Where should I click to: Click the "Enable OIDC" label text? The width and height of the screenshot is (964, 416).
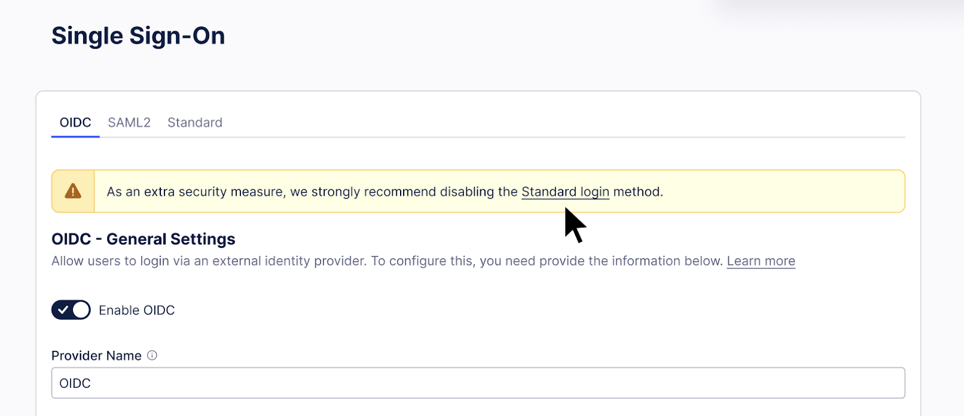137,310
